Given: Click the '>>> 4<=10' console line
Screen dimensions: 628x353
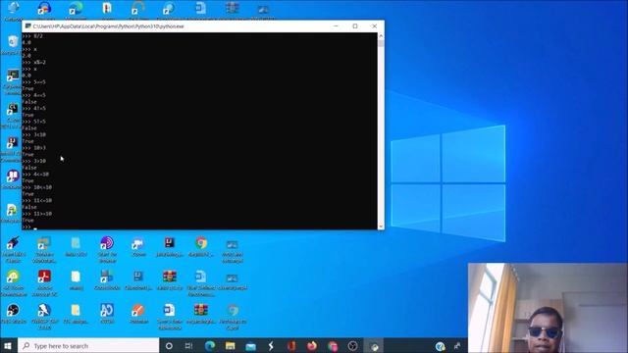Looking at the screenshot, I should click(35, 175).
